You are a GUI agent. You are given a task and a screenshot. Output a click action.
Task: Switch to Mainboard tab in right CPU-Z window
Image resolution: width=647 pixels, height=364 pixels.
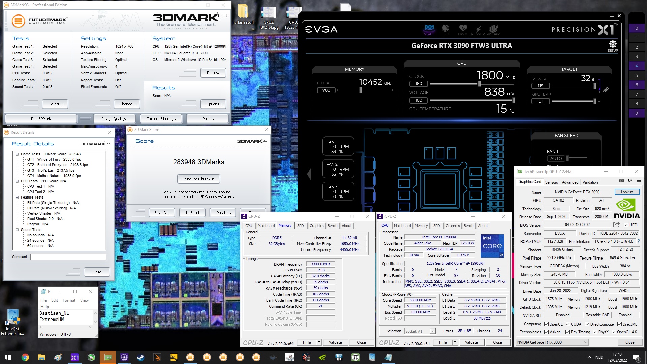tap(402, 226)
